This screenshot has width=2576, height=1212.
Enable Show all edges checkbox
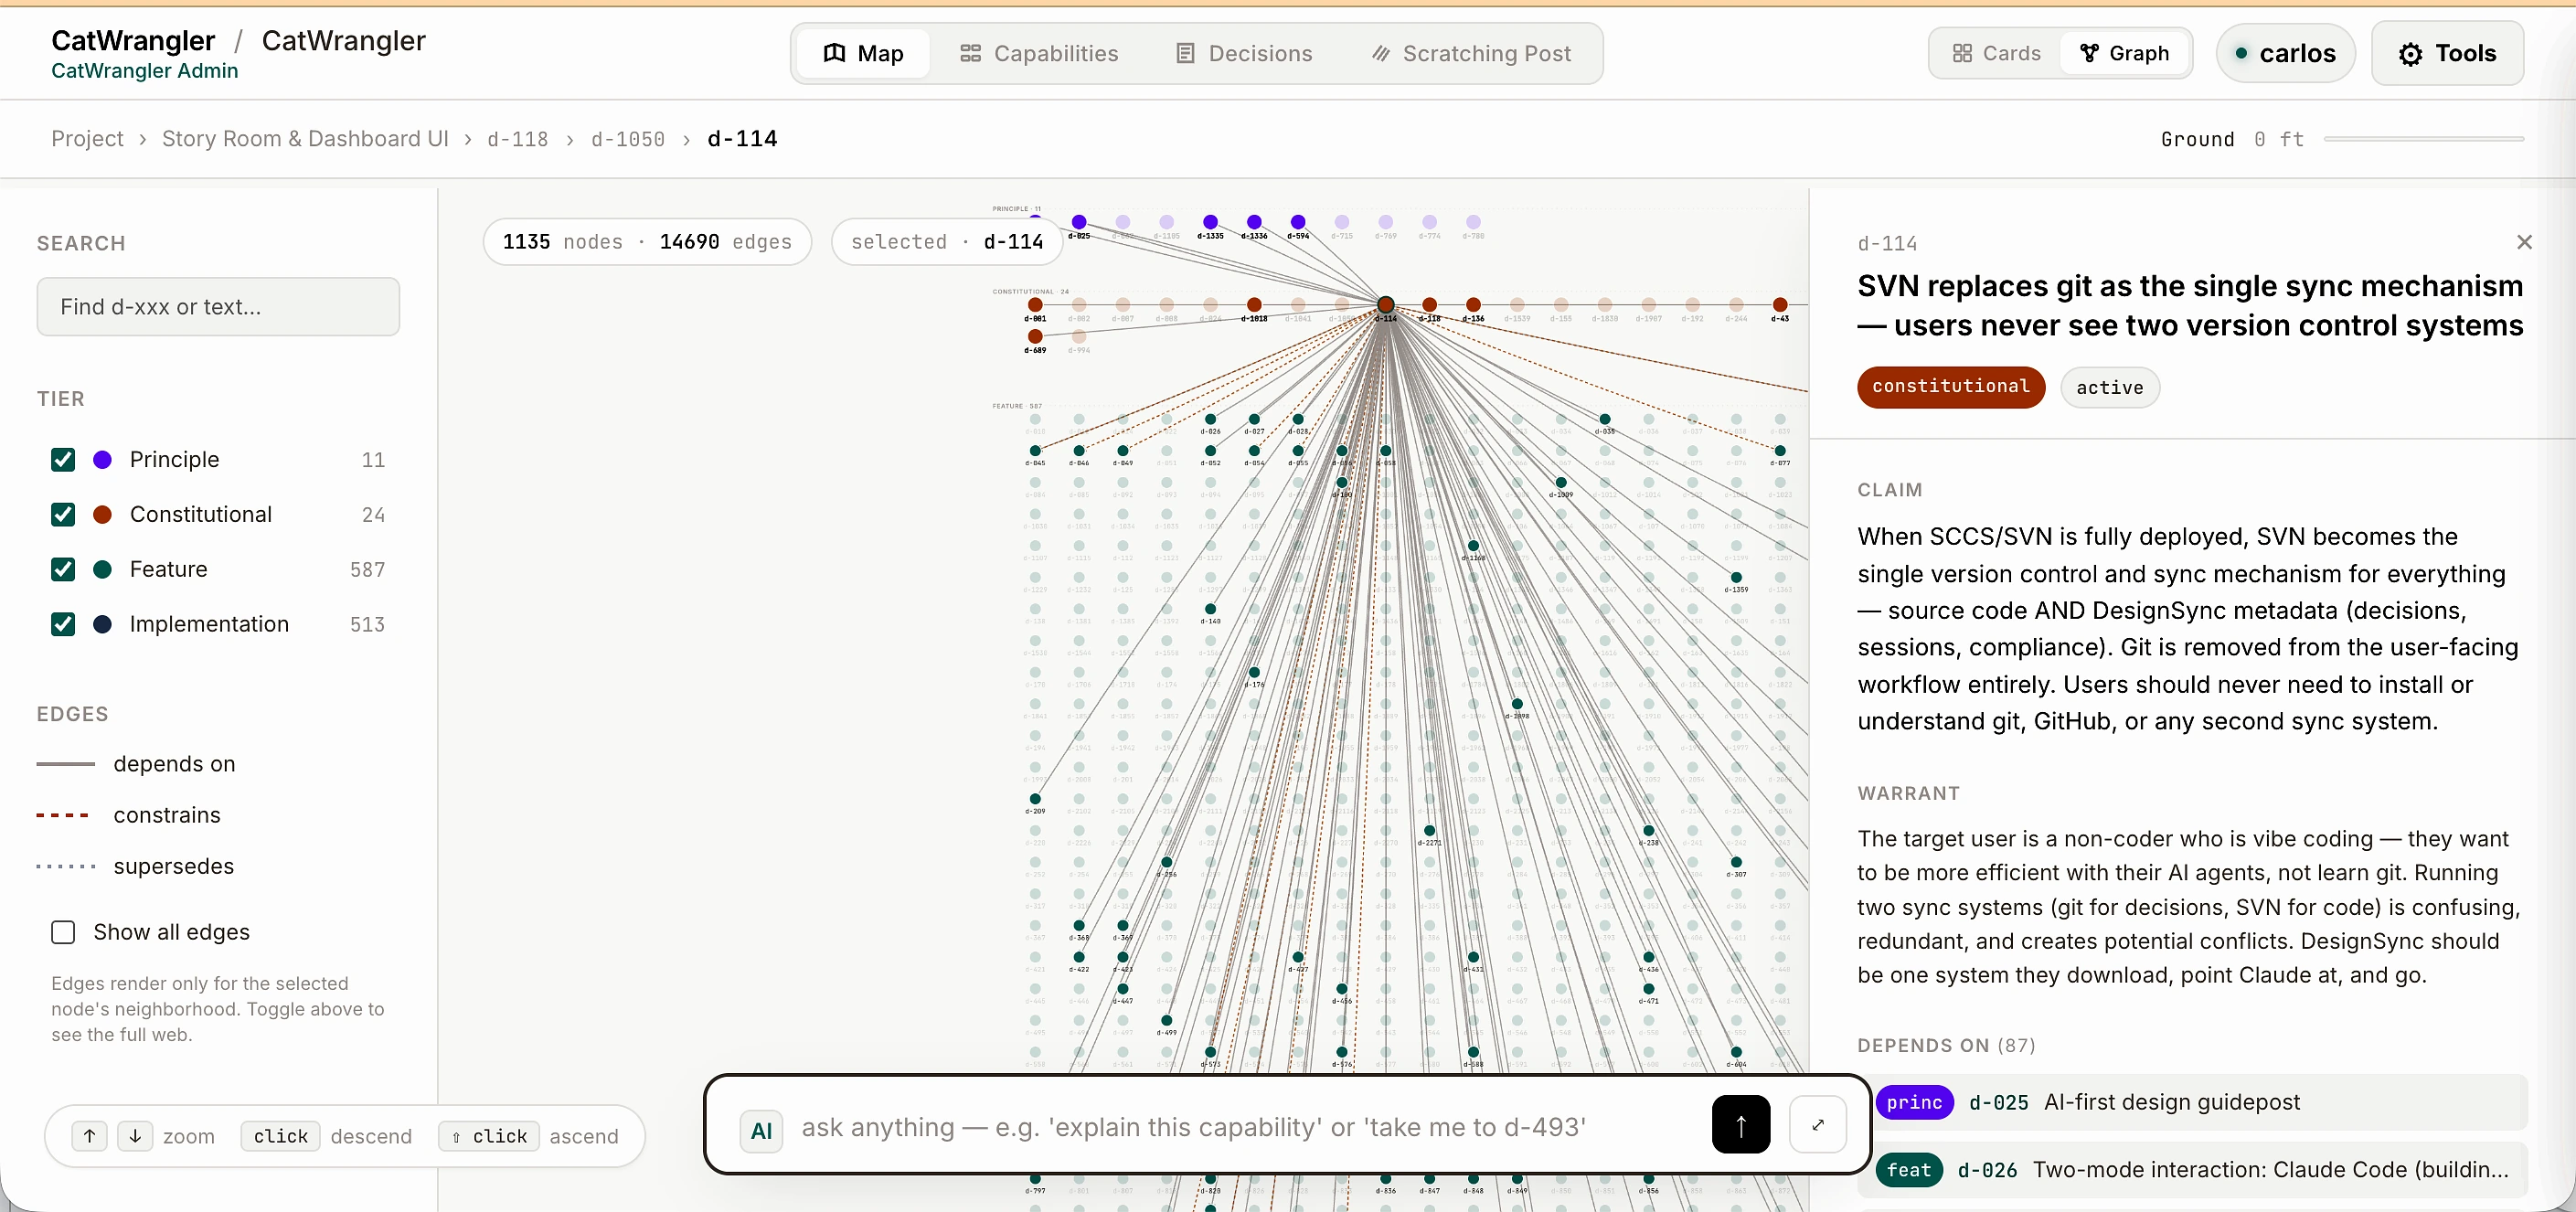63,932
